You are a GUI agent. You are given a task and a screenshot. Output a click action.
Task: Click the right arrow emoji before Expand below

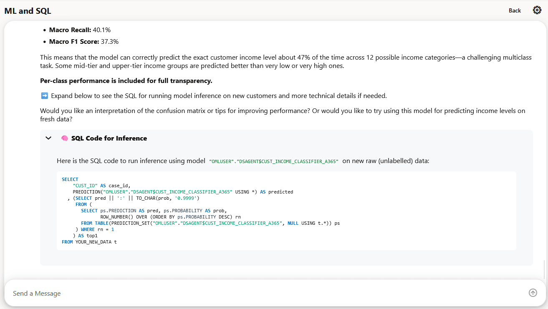point(45,96)
